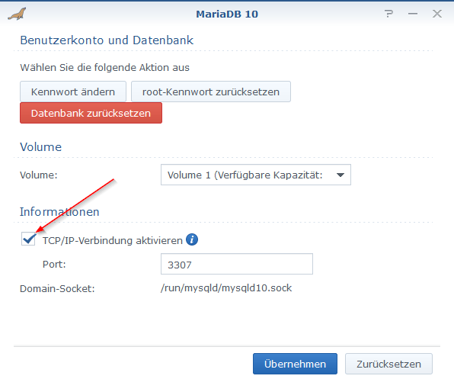Screen dimensions: 454x379
Task: Click the Informationen section heading
Action: [59, 211]
